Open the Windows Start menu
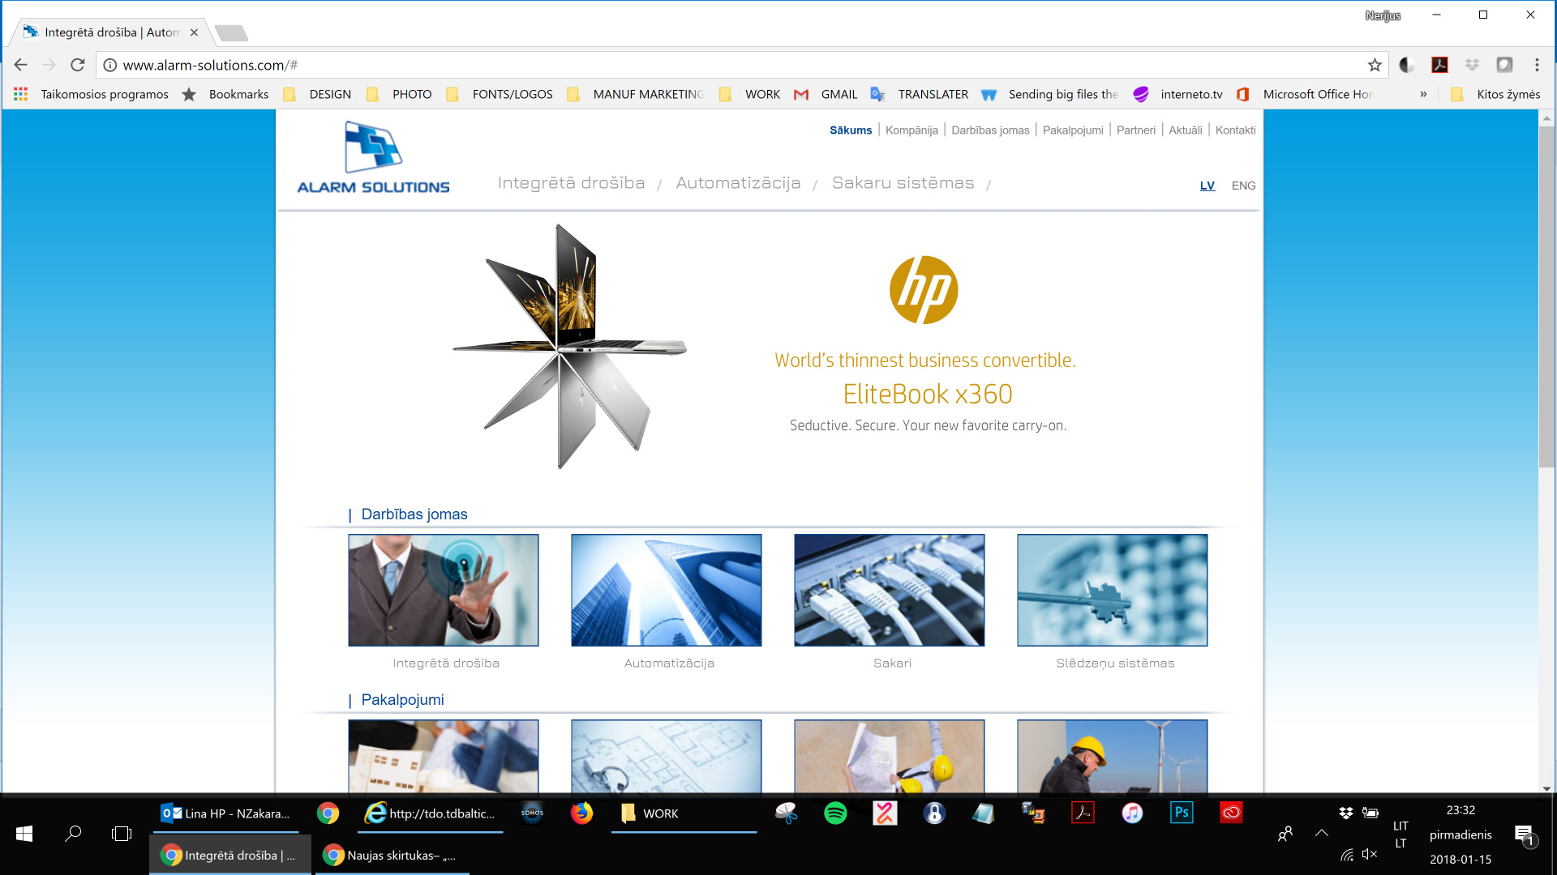Screen dimensions: 1557x875 tap(24, 834)
